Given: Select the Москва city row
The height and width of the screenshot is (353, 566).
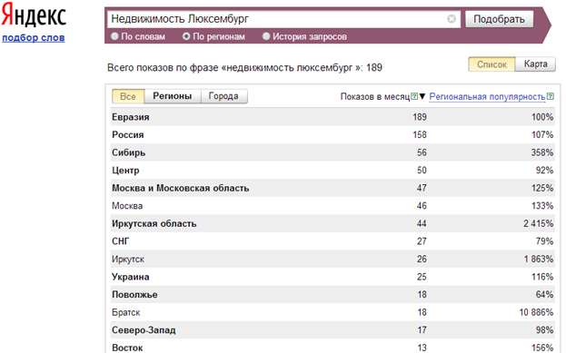Looking at the screenshot, I should coord(333,205).
